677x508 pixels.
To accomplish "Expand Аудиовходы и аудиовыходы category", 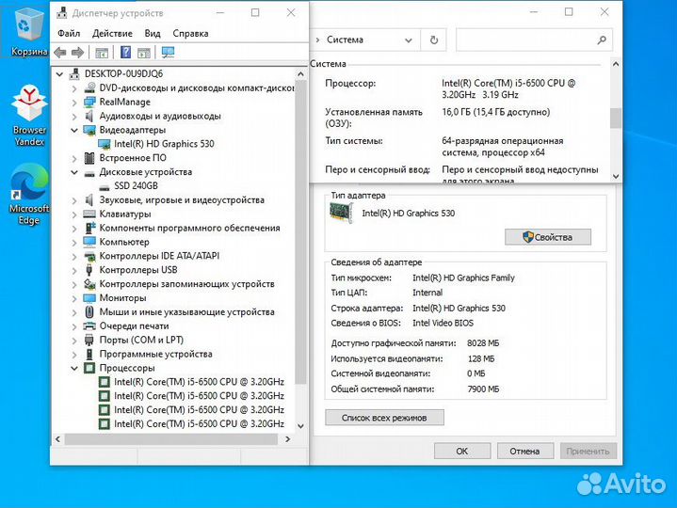I will click(x=74, y=117).
